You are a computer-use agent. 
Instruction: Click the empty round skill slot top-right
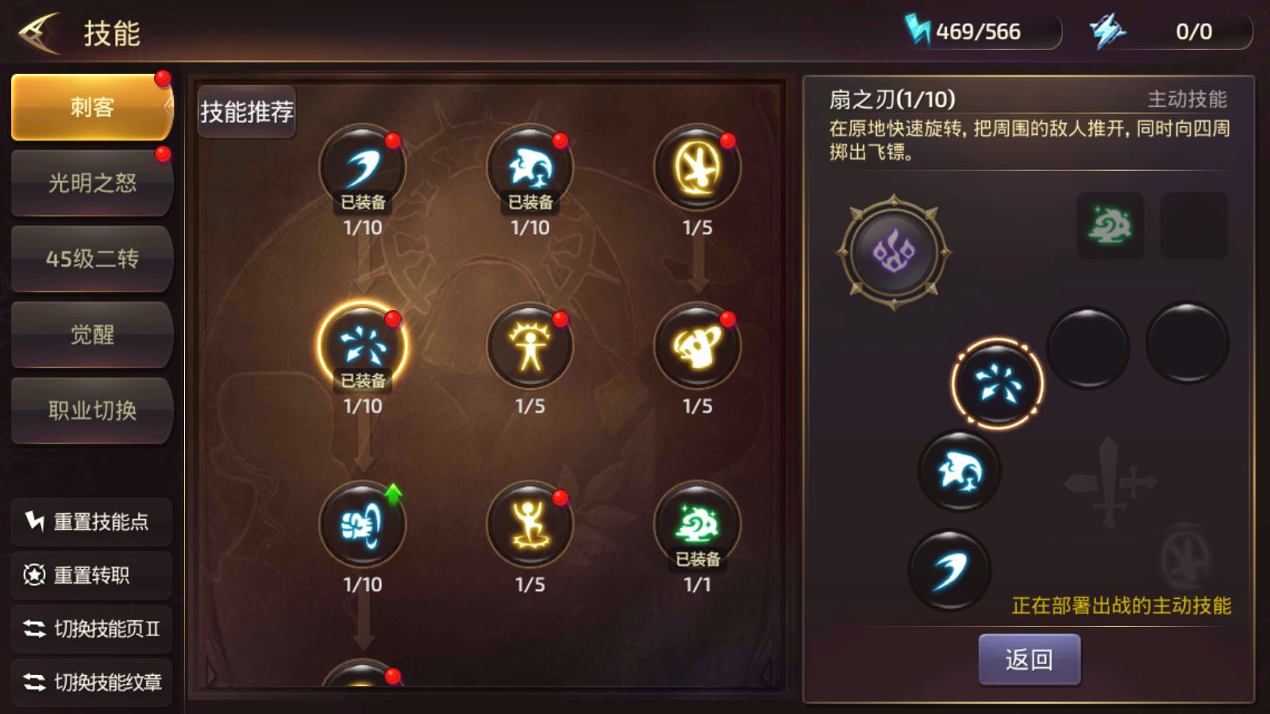coord(1187,343)
